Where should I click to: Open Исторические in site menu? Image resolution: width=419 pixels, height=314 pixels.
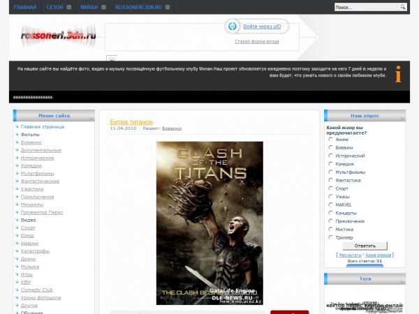(x=38, y=158)
